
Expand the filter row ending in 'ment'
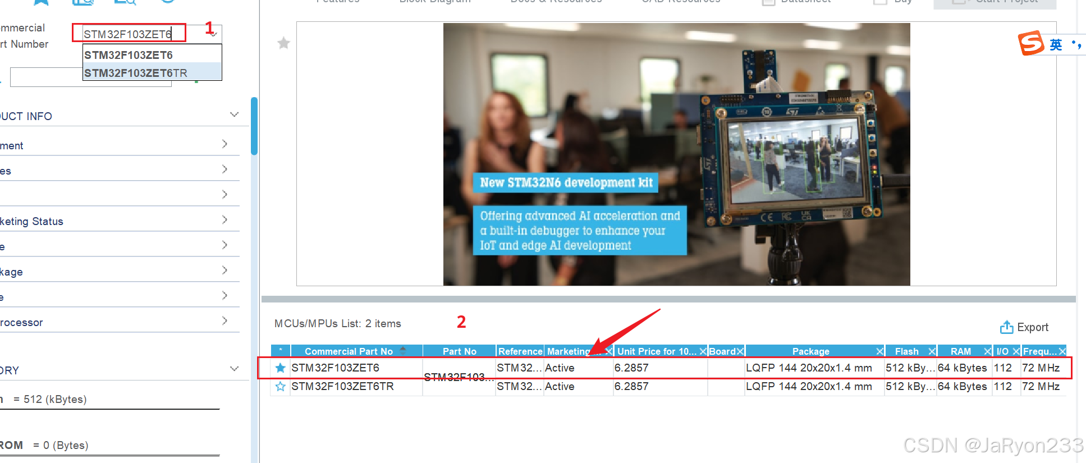(x=224, y=144)
